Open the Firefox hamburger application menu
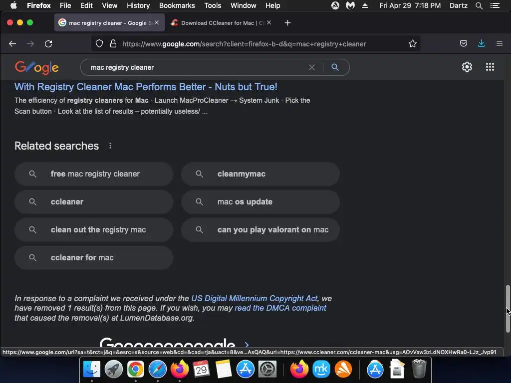 (x=499, y=43)
